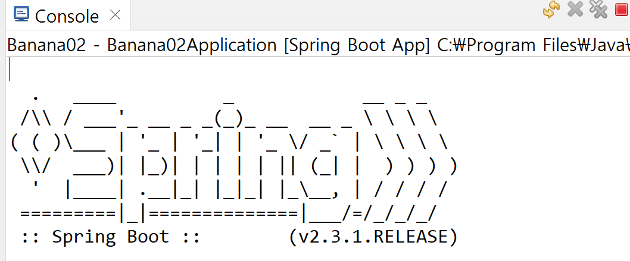
Task: Select the Console view tab
Action: pyautogui.click(x=67, y=15)
